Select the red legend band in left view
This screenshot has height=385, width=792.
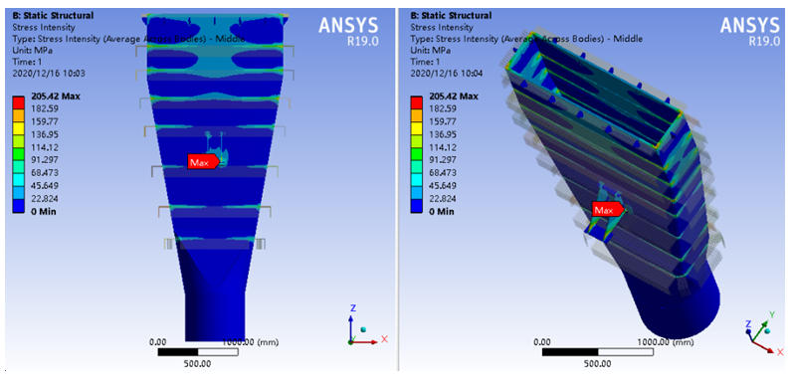[20, 103]
